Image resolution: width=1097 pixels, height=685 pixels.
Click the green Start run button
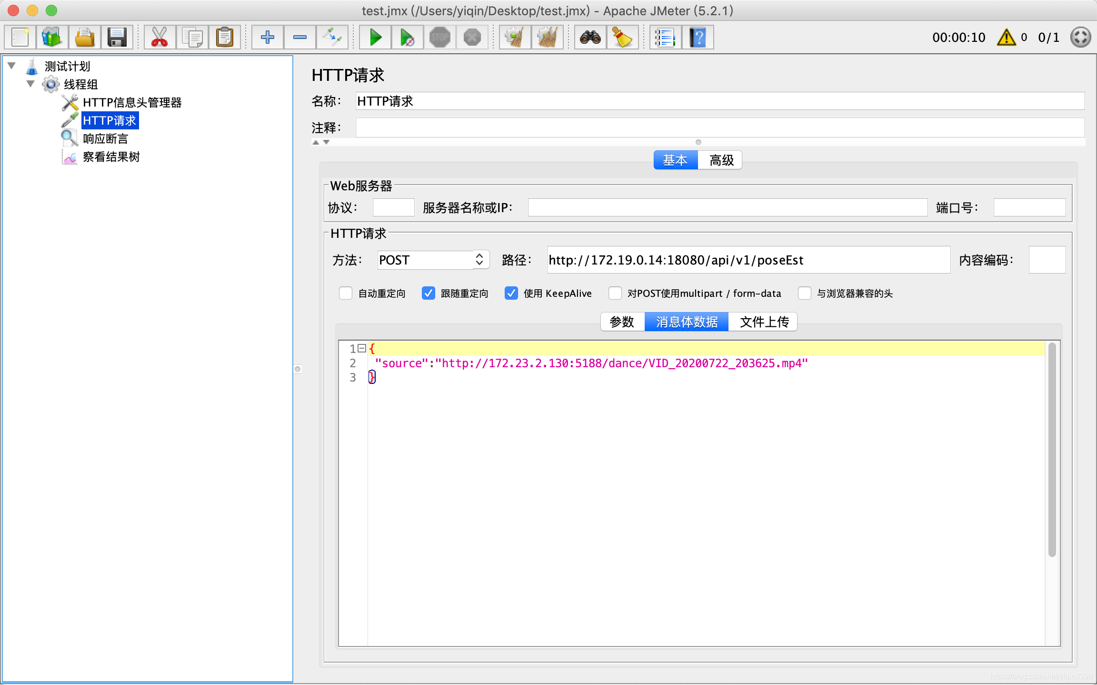[375, 37]
